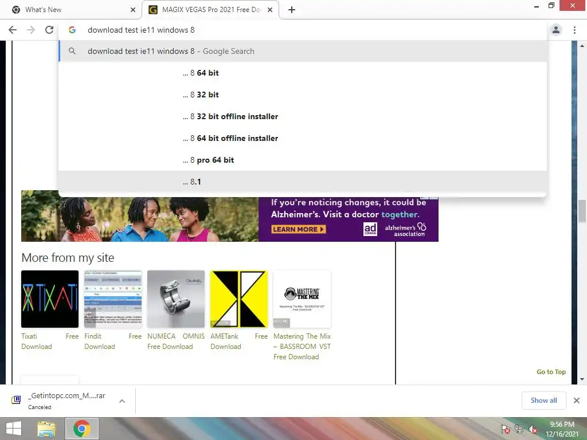Open the Windows Start menu

pyautogui.click(x=14, y=429)
